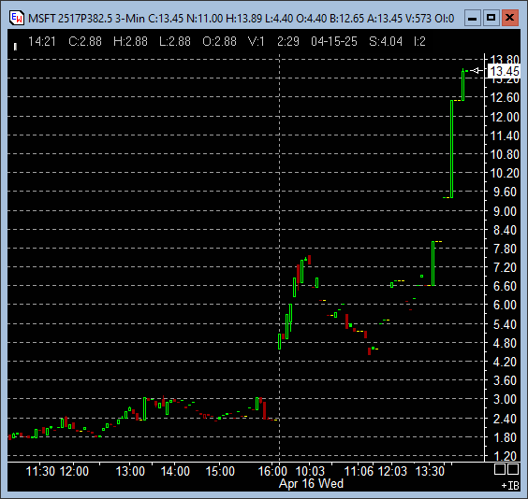Viewport: 528px width, 499px height.
Task: Click the 13.45 current price marker
Action: click(504, 71)
